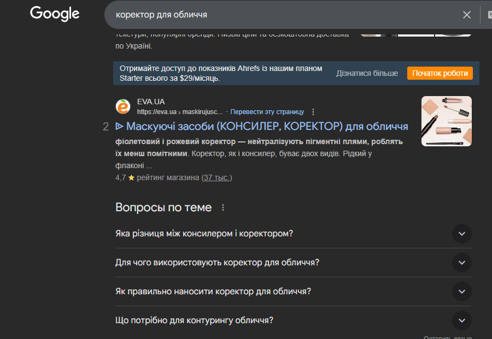Image resolution: width=492 pixels, height=339 pixels.
Task: Click 'Дізнатися більше' in Ahrefs banner
Action: point(367,73)
